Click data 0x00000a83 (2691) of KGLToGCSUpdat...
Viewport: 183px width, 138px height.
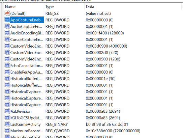coord(103,118)
